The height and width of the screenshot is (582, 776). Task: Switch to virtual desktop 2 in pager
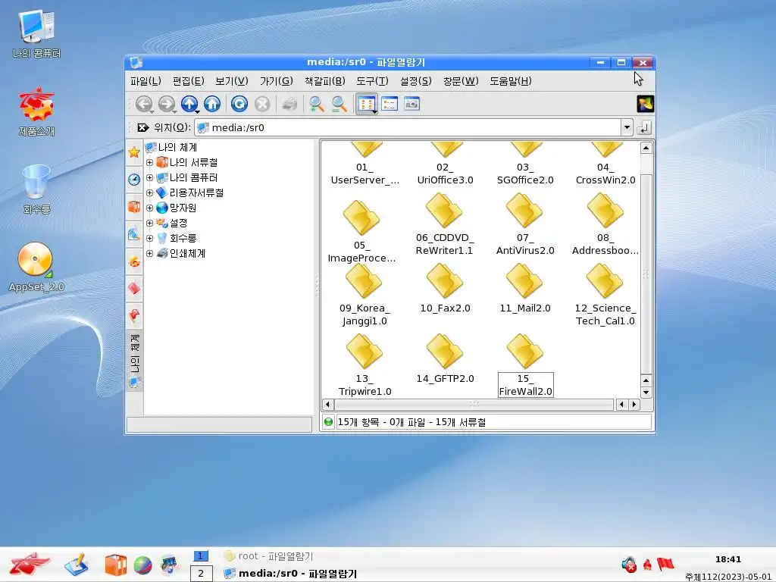pos(201,574)
